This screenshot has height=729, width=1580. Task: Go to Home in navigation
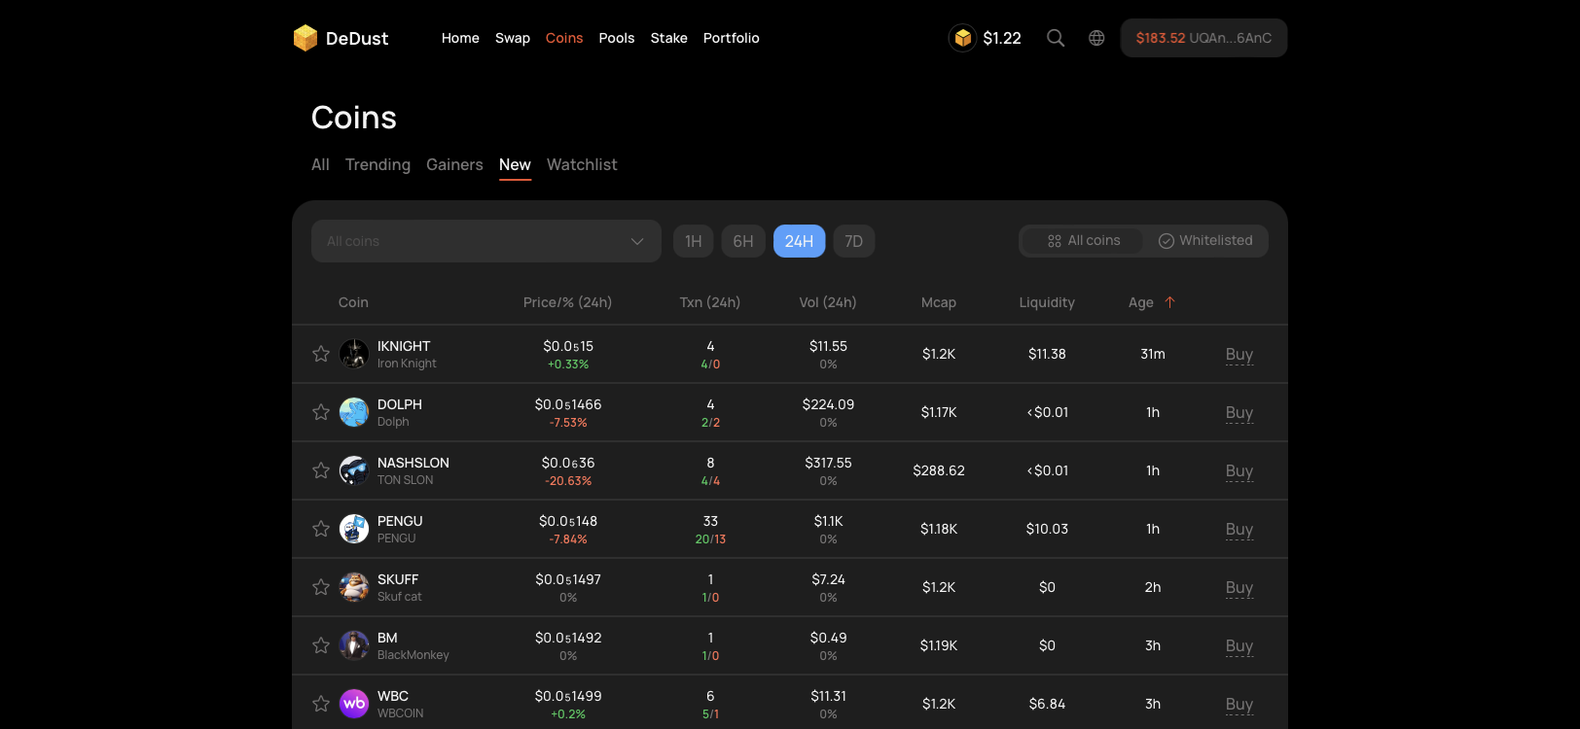pyautogui.click(x=460, y=38)
